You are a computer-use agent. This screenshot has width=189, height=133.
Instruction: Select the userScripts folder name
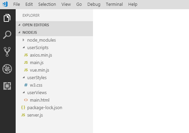click(38, 47)
